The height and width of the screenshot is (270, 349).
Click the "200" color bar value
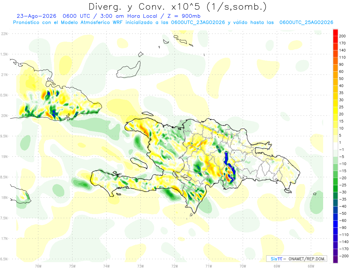point(342,36)
